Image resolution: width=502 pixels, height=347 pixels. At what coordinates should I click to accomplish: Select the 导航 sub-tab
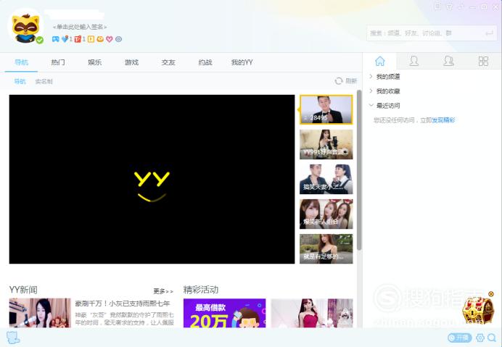pyautogui.click(x=20, y=82)
